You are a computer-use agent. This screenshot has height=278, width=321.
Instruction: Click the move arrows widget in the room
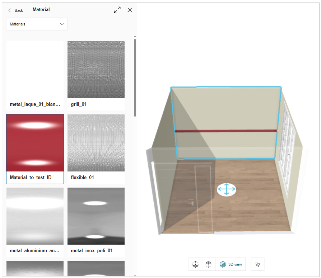click(x=227, y=189)
